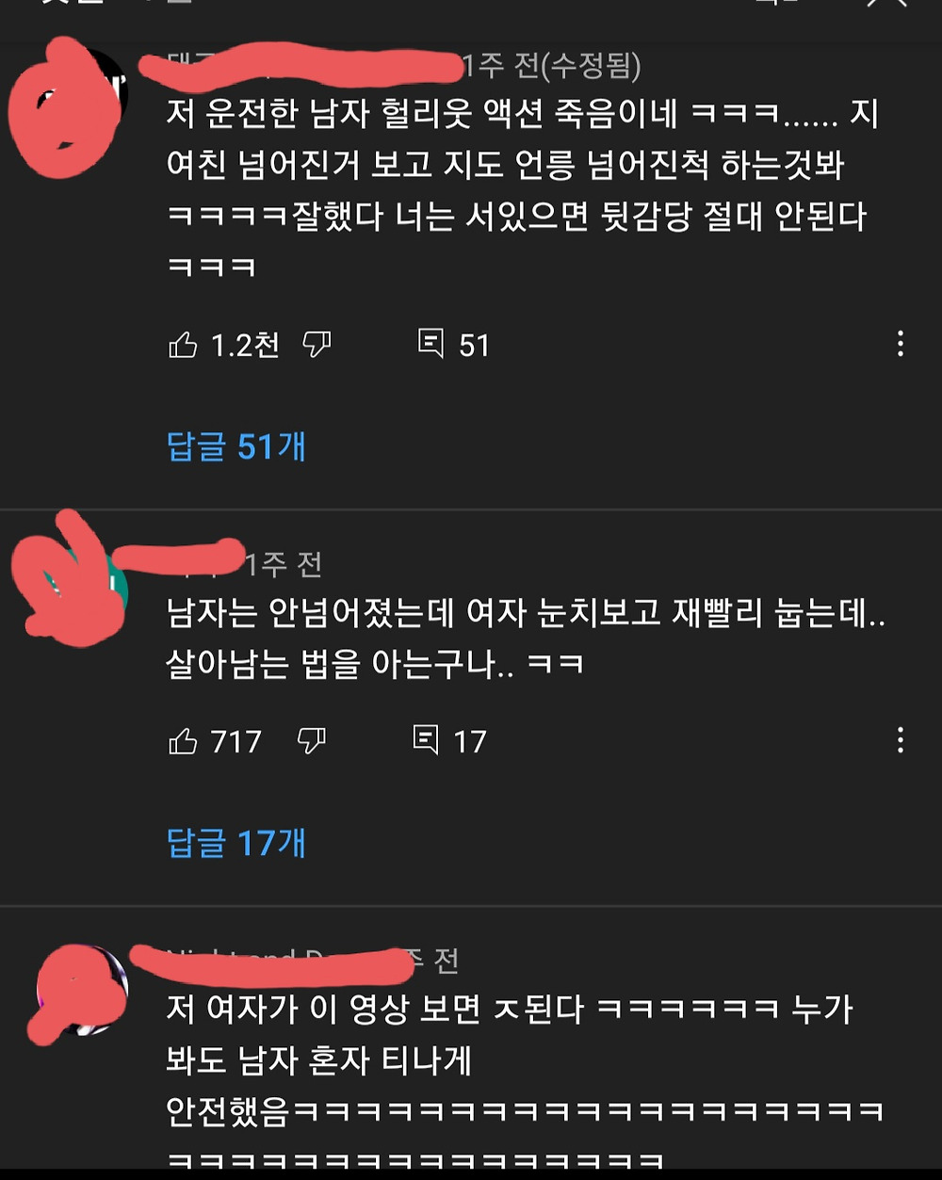Like the first comment with 1.2천 likes
This screenshot has height=1180, width=942.
(x=183, y=346)
